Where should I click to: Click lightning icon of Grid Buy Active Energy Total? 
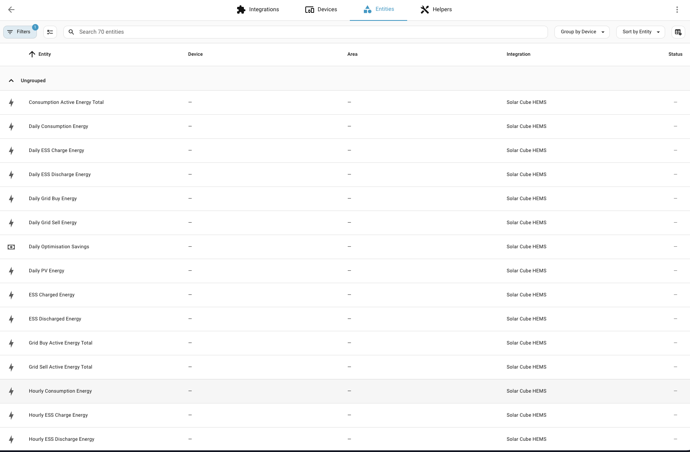pos(11,343)
